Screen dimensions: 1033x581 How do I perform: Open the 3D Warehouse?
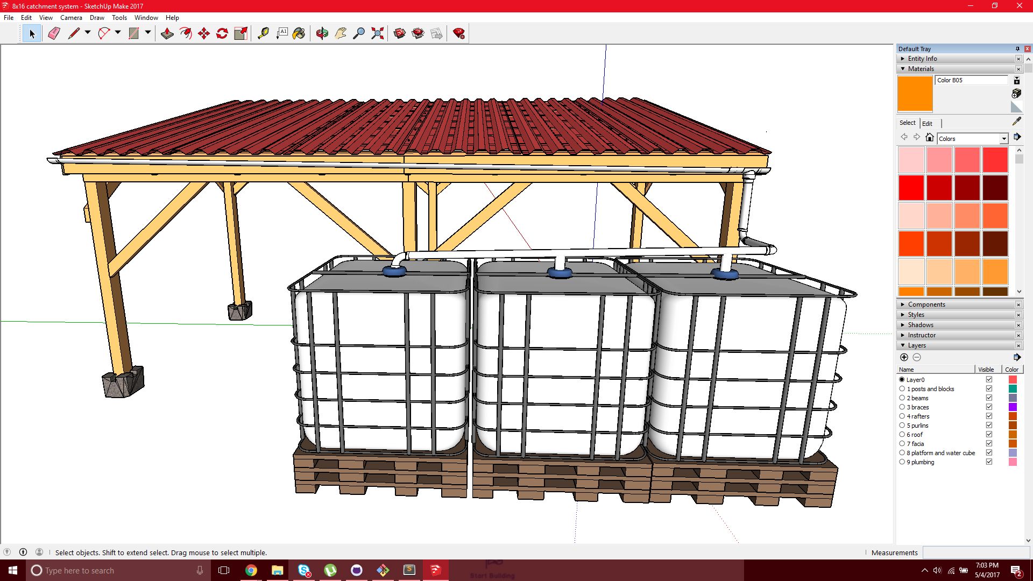(399, 33)
